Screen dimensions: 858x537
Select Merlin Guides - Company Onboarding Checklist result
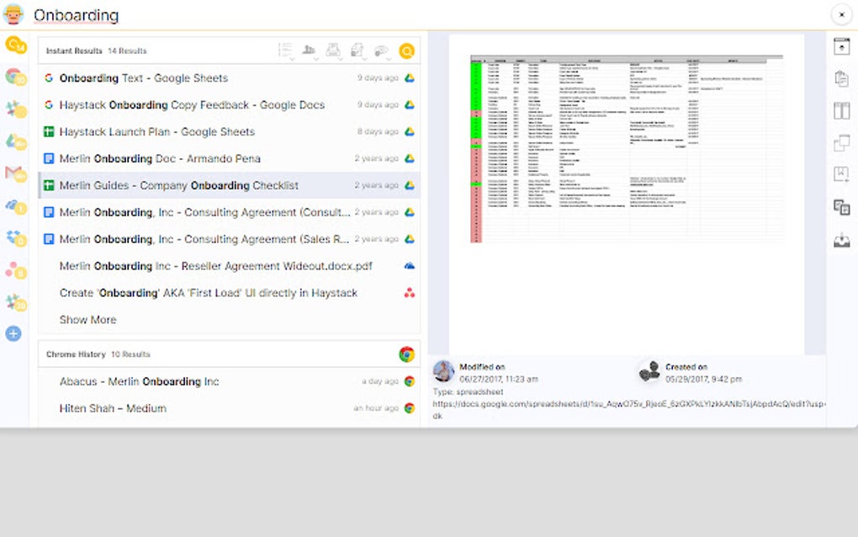pyautogui.click(x=230, y=185)
